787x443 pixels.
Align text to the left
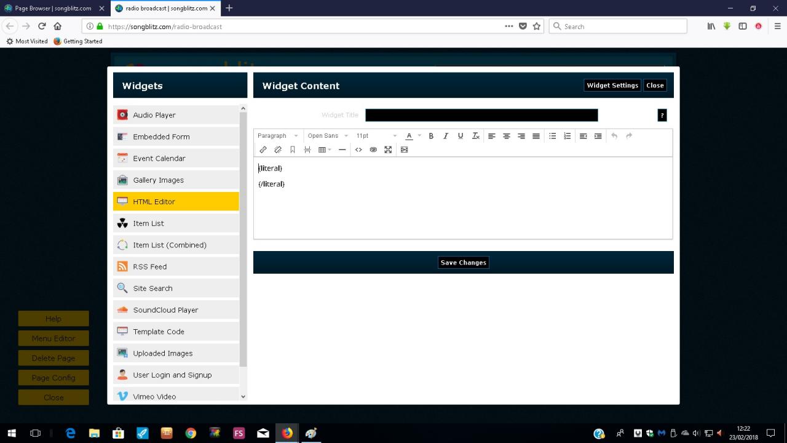(492, 136)
